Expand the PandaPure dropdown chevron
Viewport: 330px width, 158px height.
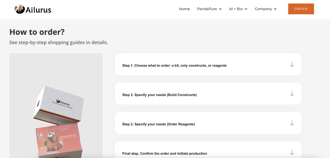coord(220,9)
